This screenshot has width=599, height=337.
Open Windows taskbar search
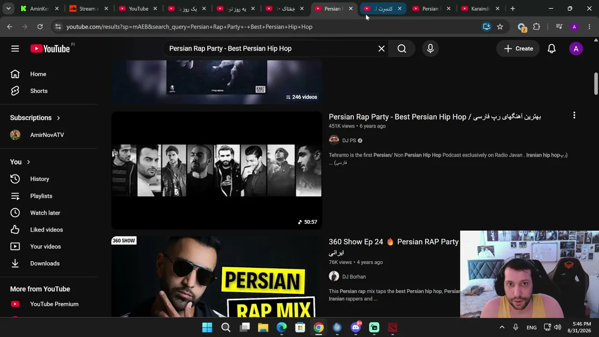pos(226,327)
